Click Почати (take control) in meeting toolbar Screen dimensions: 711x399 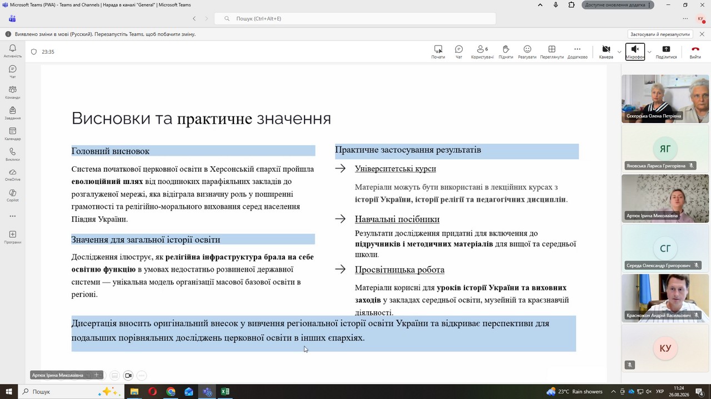(438, 52)
